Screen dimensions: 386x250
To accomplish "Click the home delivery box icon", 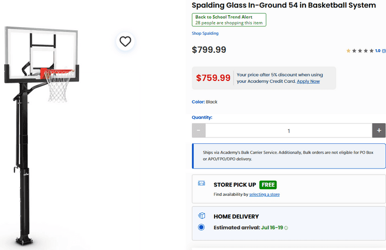I will (202, 215).
